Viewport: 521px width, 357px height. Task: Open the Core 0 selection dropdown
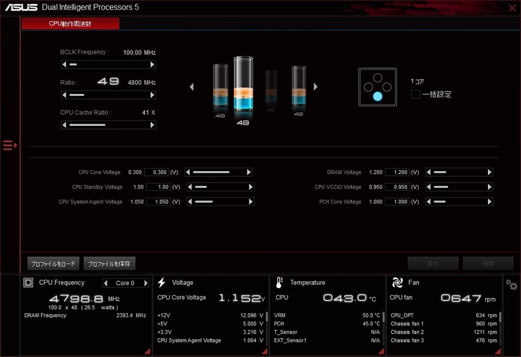click(125, 283)
